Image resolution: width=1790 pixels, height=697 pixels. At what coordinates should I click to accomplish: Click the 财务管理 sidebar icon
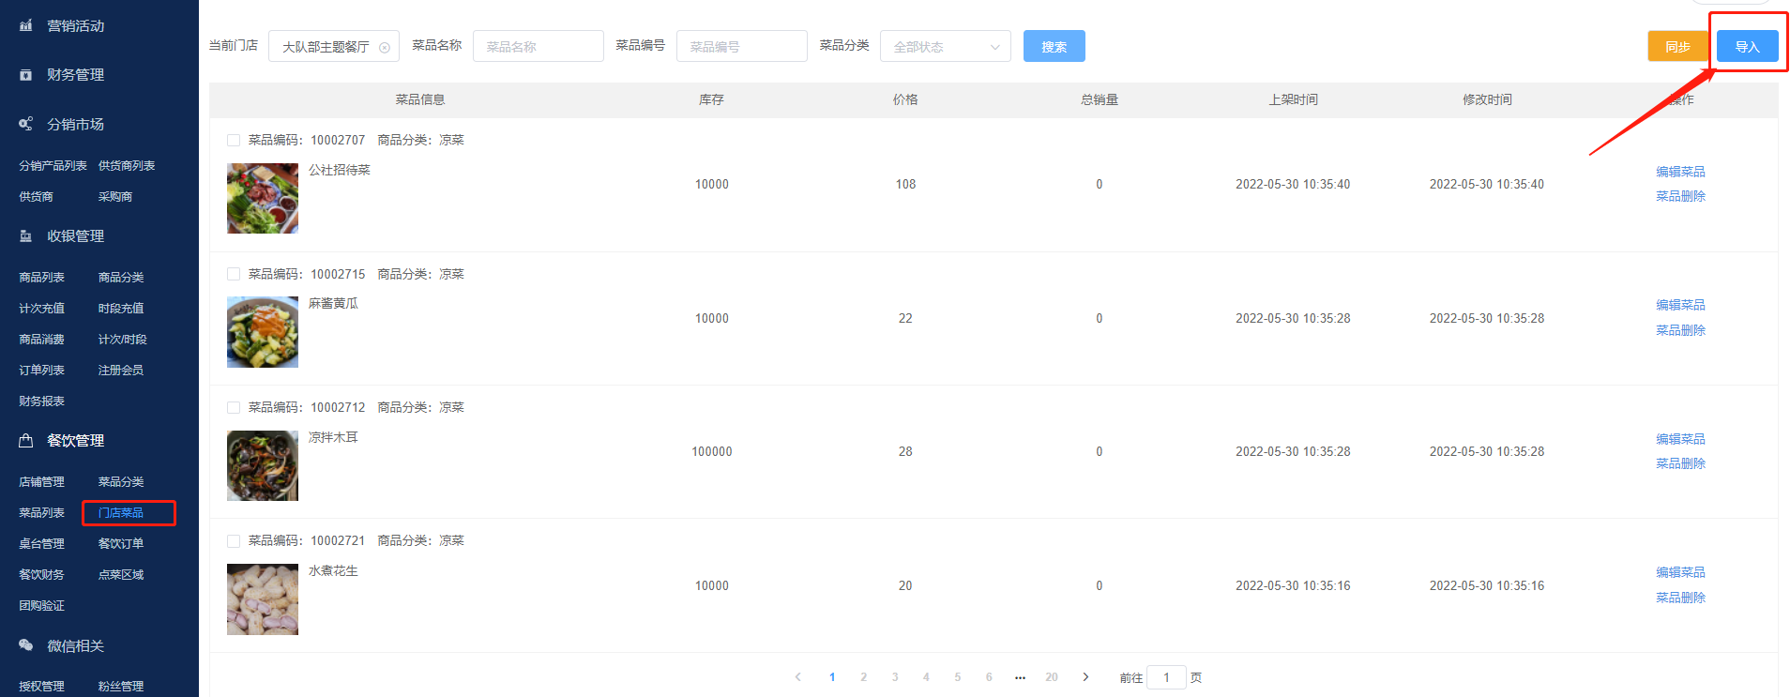pos(26,75)
